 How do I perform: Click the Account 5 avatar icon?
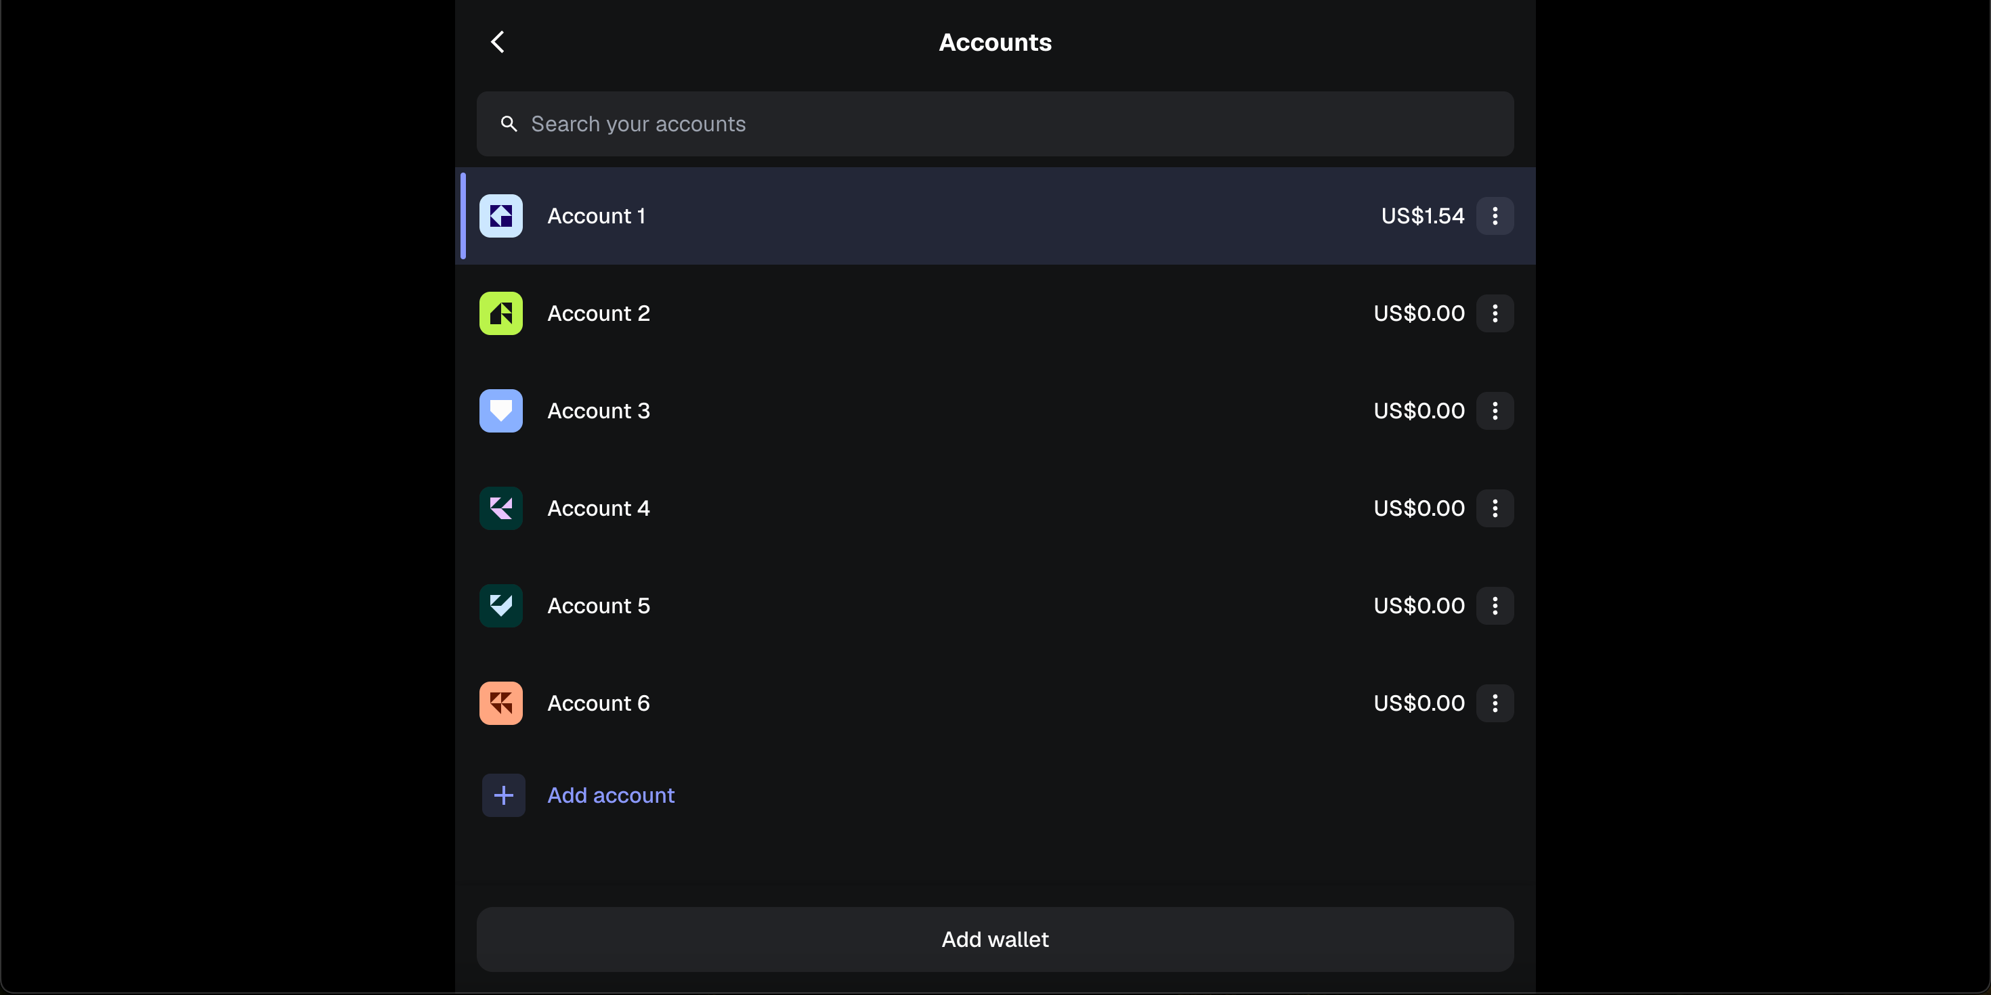[x=501, y=606]
